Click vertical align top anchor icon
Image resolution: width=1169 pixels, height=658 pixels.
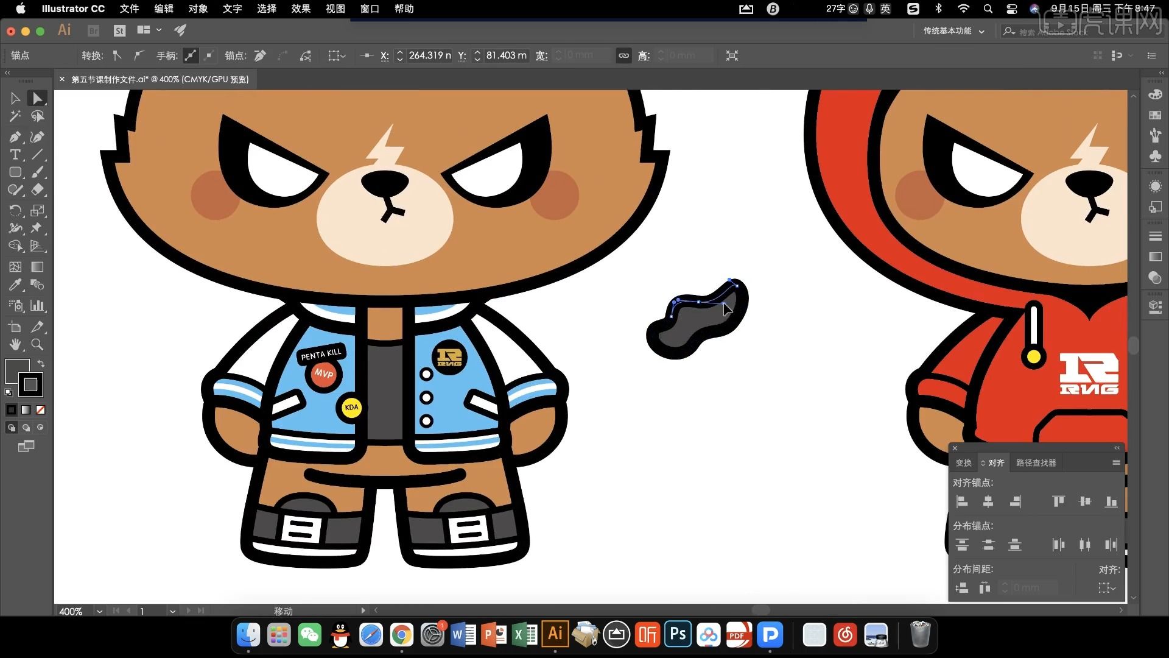tap(1058, 501)
